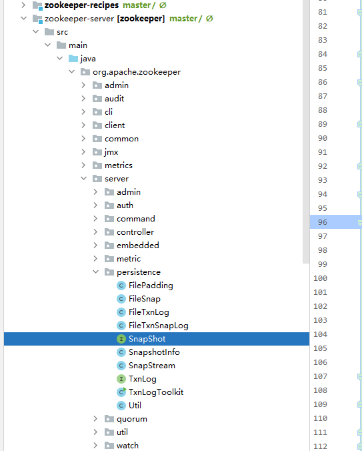Click the FileSnap class icon
The image size is (362, 451).
point(121,299)
